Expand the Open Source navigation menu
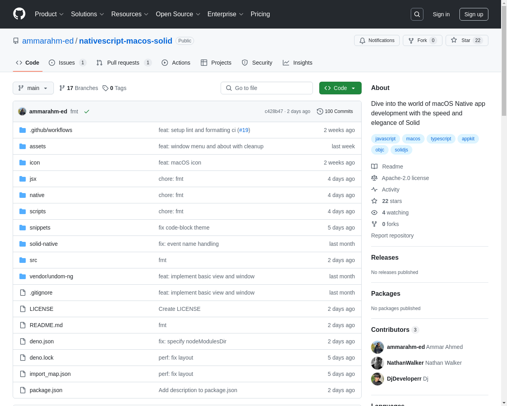The image size is (507, 406). click(178, 14)
